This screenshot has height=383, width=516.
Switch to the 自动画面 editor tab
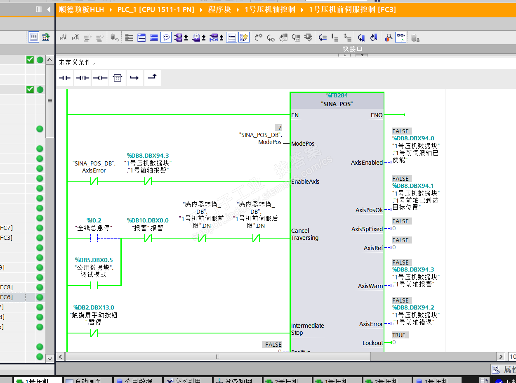pos(84,380)
